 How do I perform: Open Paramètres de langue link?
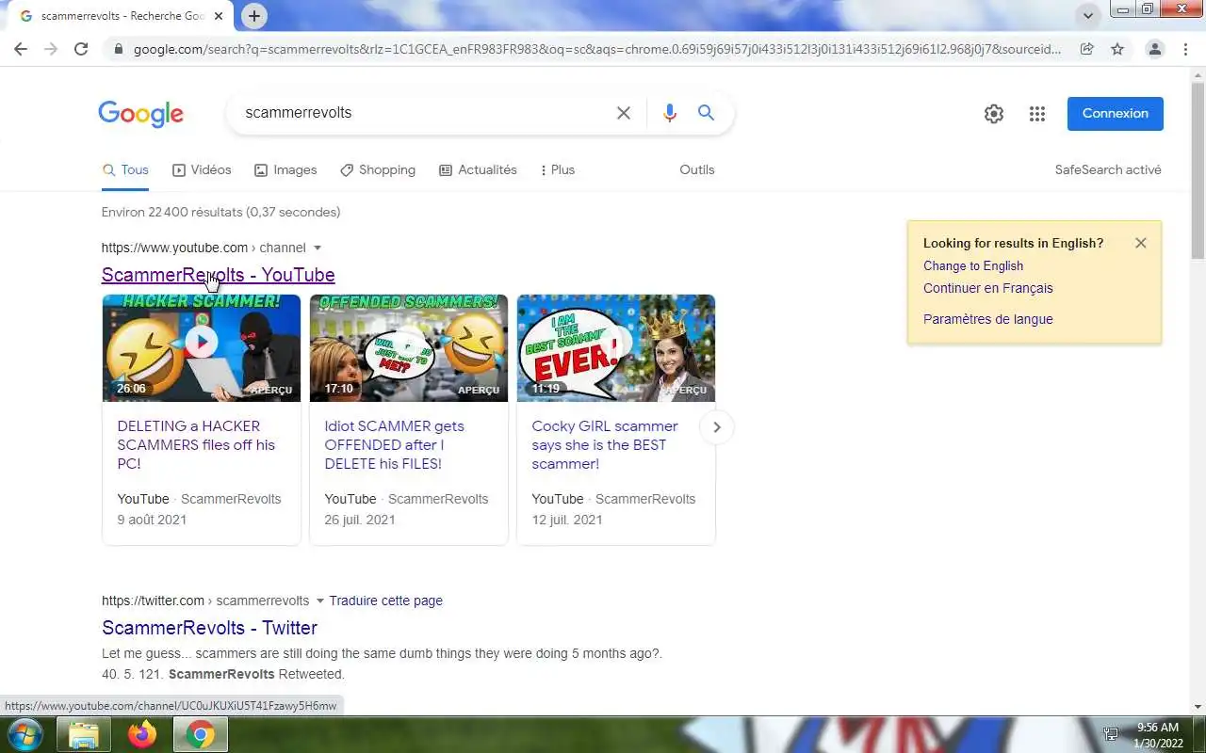[x=988, y=319]
